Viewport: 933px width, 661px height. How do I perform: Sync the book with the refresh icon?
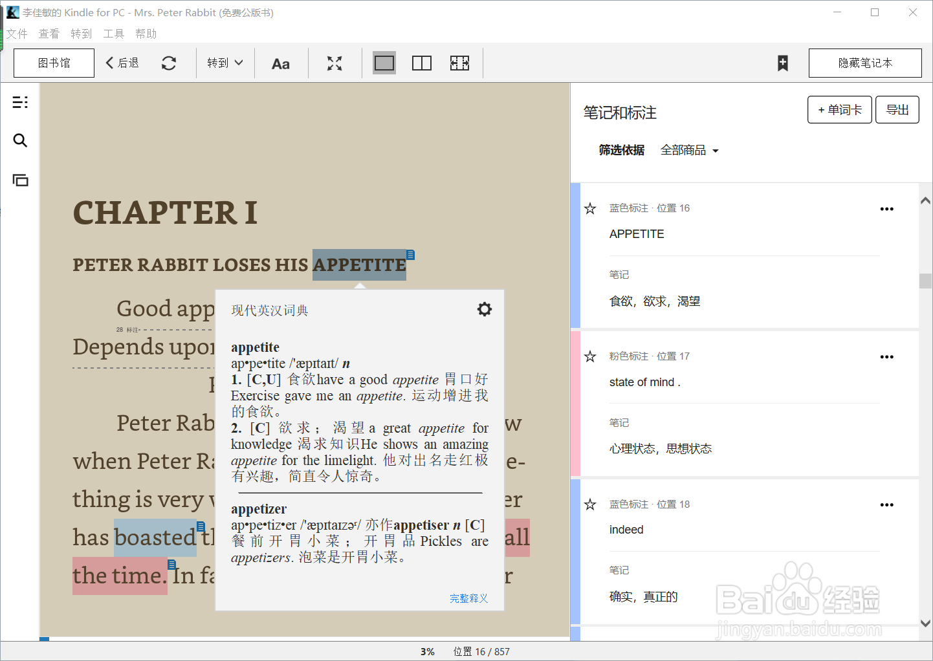pyautogui.click(x=169, y=63)
